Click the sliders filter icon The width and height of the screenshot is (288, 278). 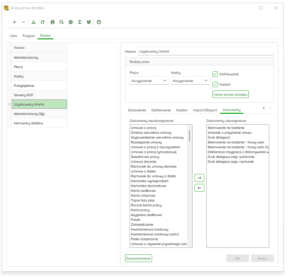pos(89,22)
